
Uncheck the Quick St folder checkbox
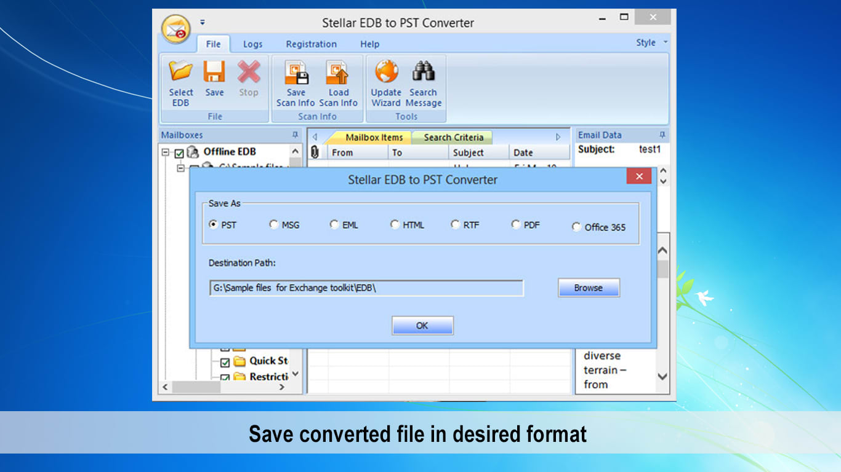click(x=225, y=363)
